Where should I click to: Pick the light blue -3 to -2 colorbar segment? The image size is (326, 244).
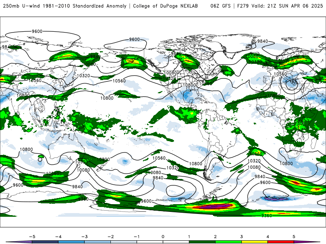pos(97,242)
